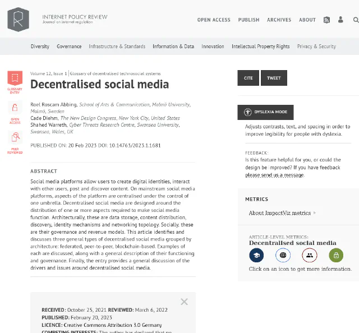Screen dimensions: 359x333
Task: Select the Governance topic tab
Action: (69, 47)
